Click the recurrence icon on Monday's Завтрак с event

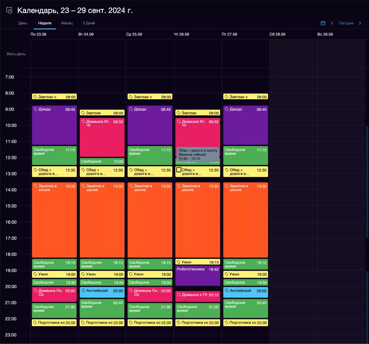pos(35,97)
